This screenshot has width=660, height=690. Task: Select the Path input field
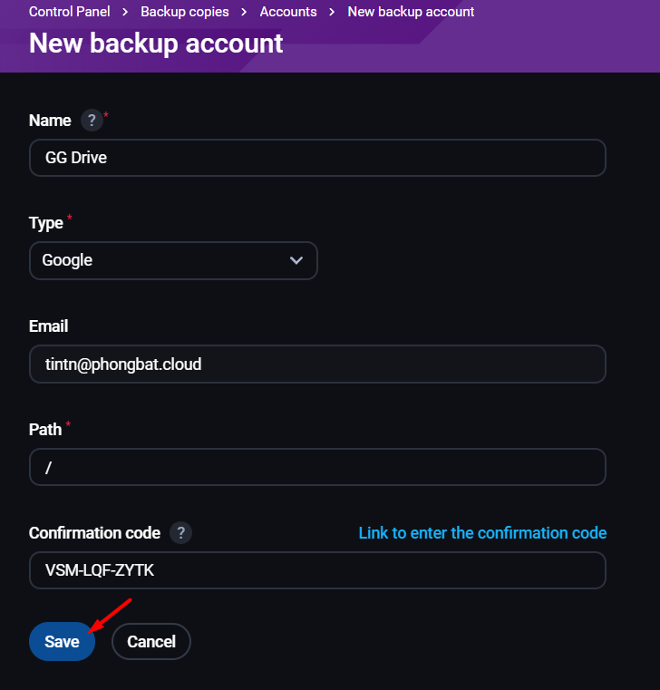tap(317, 467)
